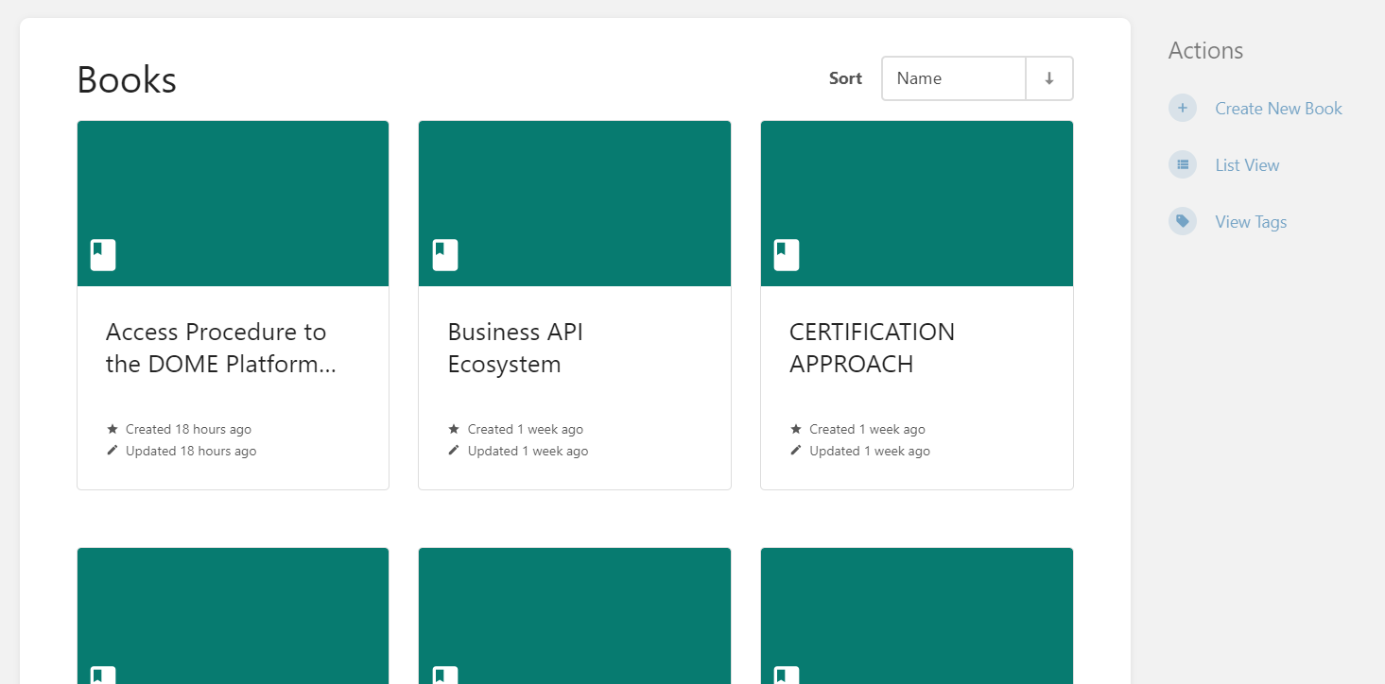
Task: Open Create New Book link
Action: pyautogui.click(x=1278, y=108)
